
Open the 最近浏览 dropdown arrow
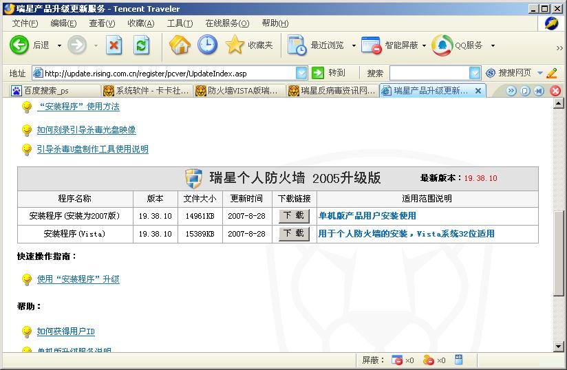pyautogui.click(x=354, y=45)
